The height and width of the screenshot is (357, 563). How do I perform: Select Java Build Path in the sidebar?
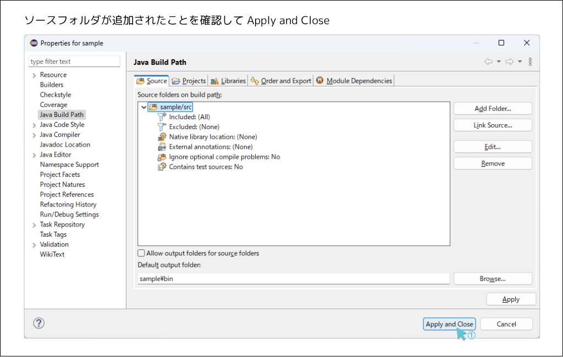coord(62,115)
